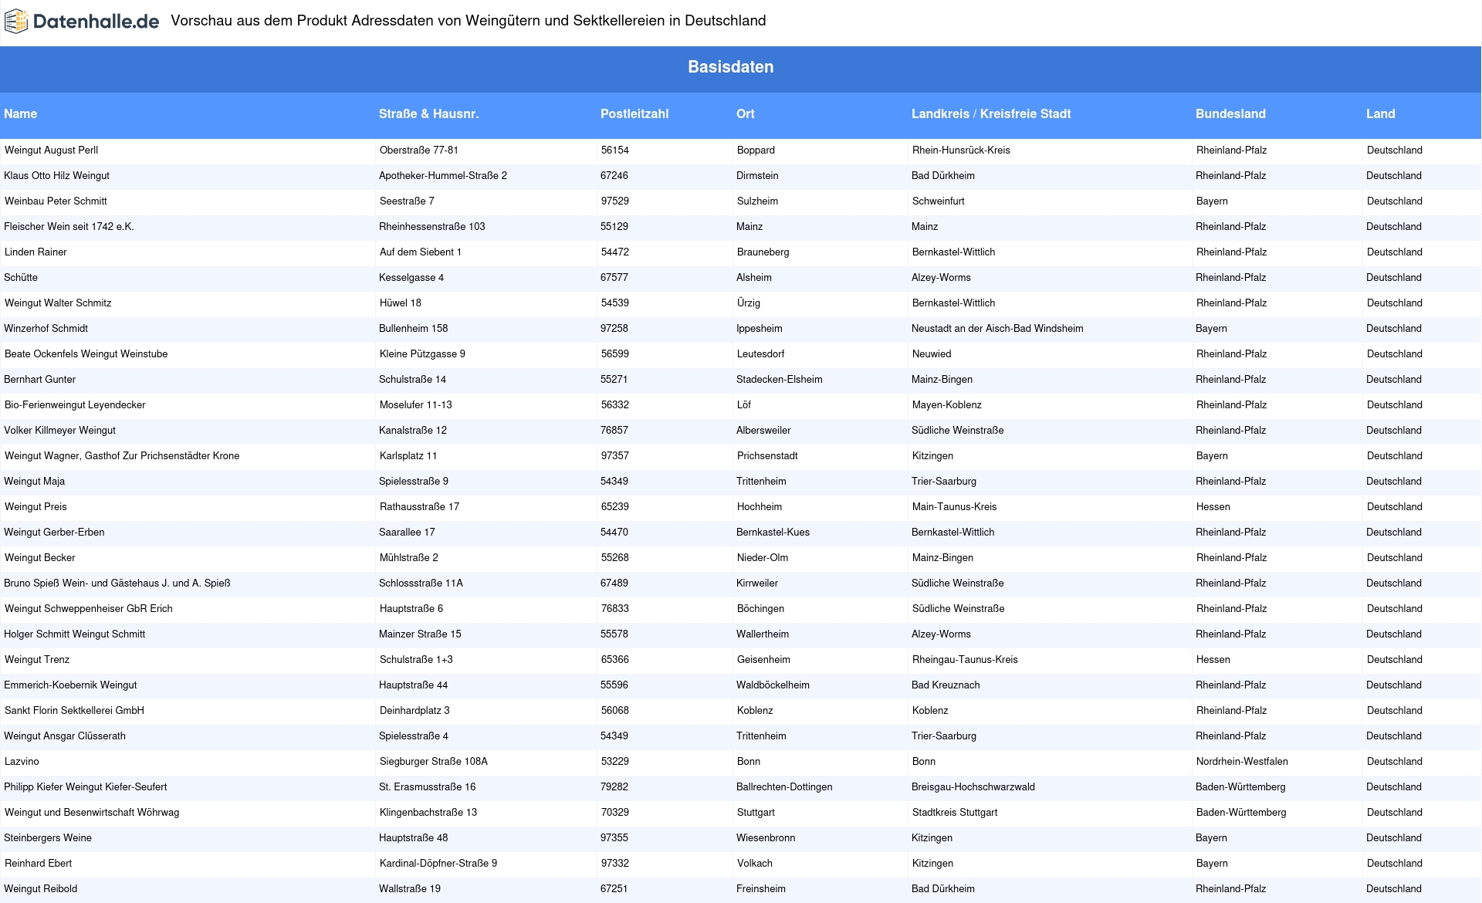Click the Bernhart Gunter name

(39, 380)
